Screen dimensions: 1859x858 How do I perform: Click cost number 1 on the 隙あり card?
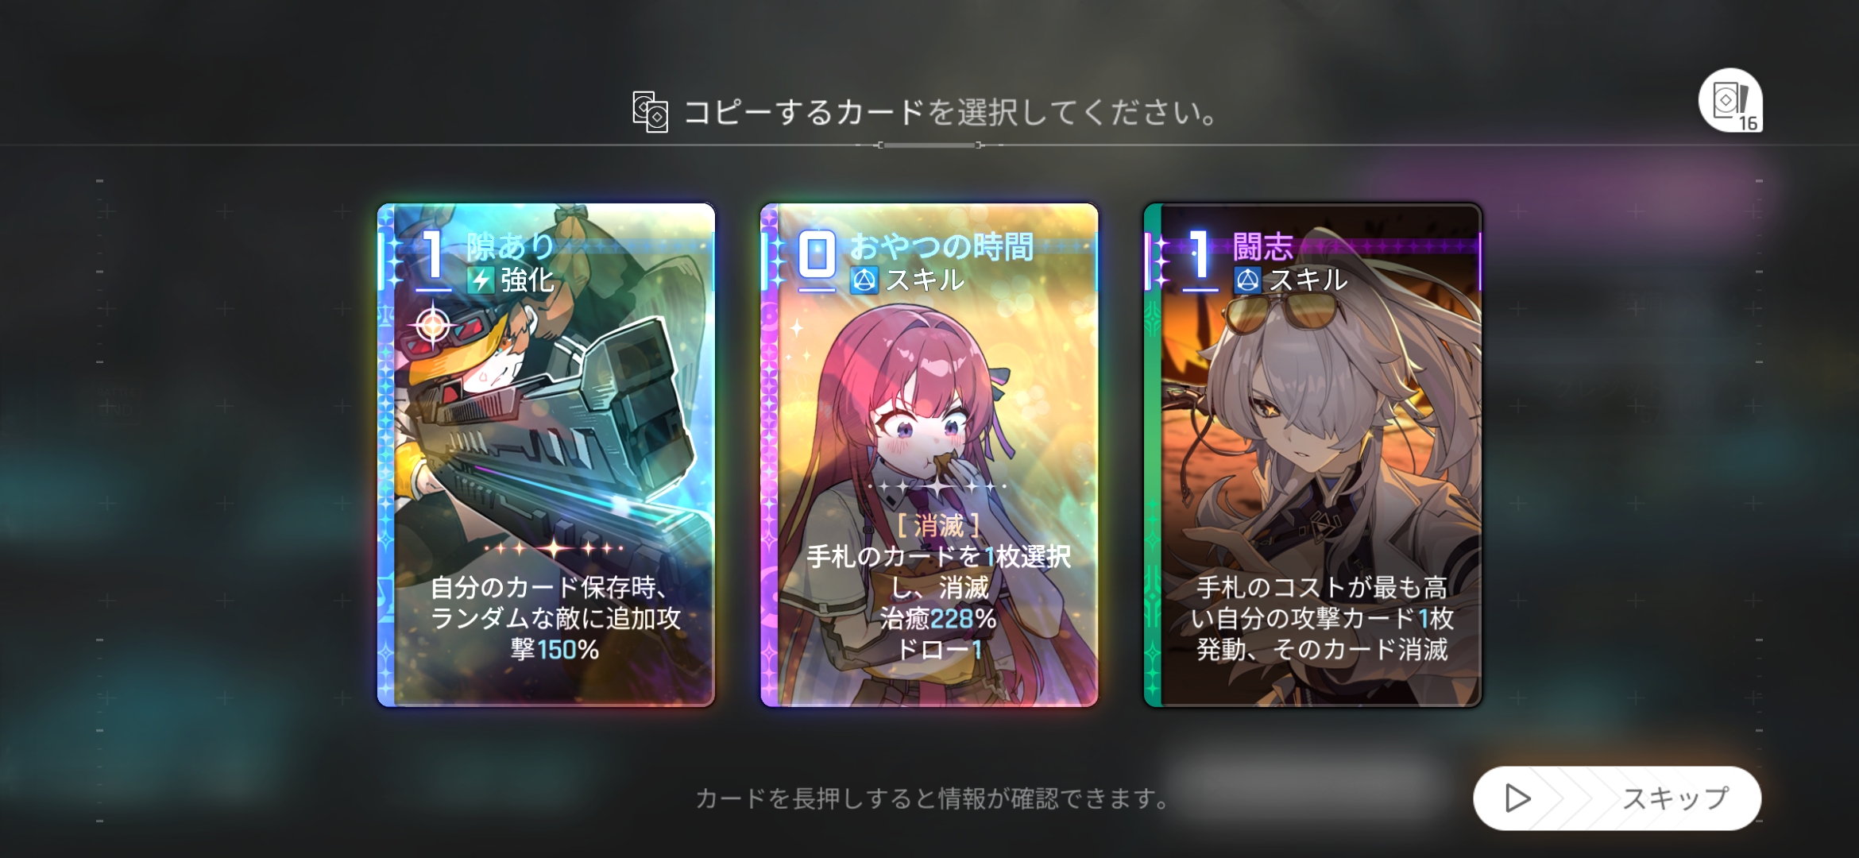[x=433, y=255]
